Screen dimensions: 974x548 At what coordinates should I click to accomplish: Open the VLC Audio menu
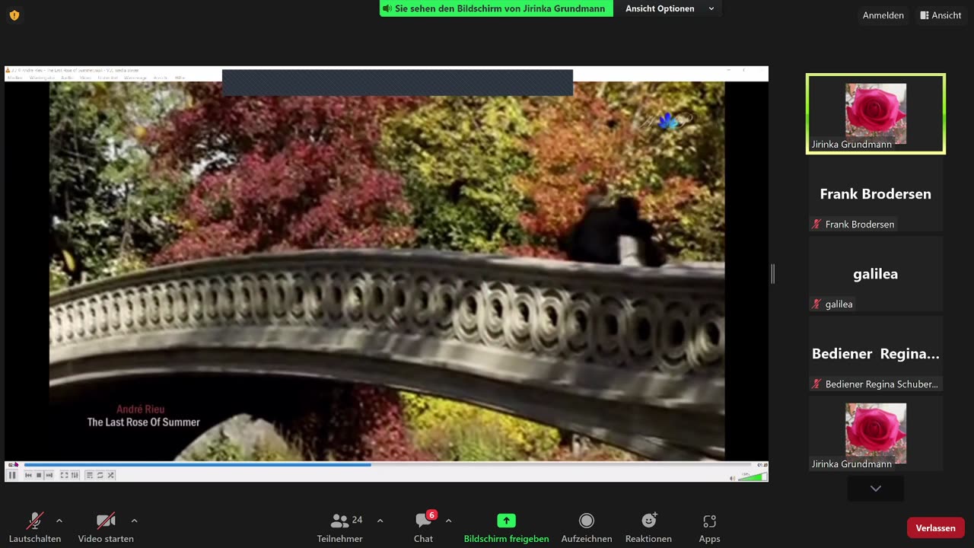point(67,78)
